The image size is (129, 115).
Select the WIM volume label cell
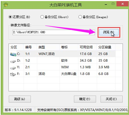[65, 67]
